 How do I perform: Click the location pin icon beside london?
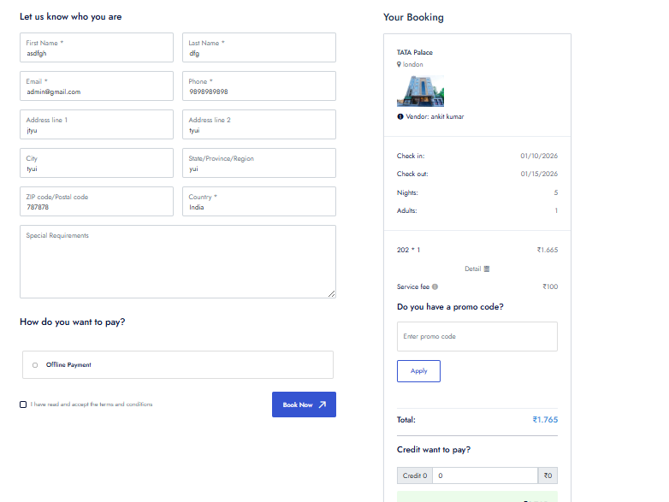coord(399,65)
